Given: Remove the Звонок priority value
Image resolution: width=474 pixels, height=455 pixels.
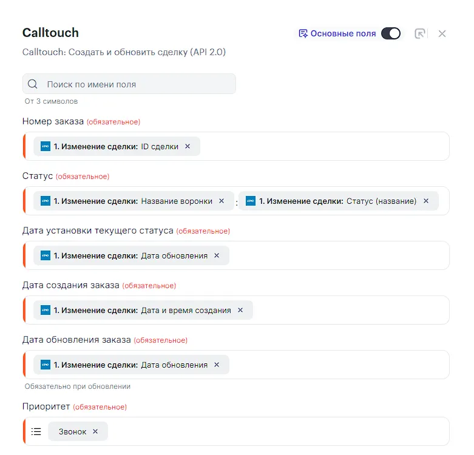Looking at the screenshot, I should coord(95,432).
